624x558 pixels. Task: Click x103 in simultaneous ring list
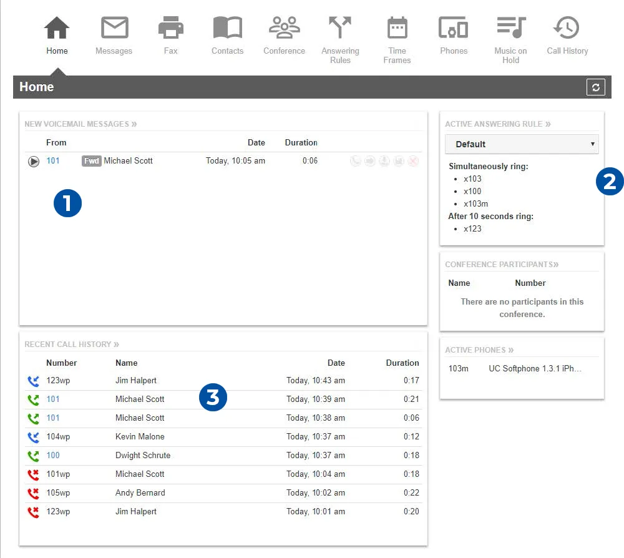pos(472,179)
